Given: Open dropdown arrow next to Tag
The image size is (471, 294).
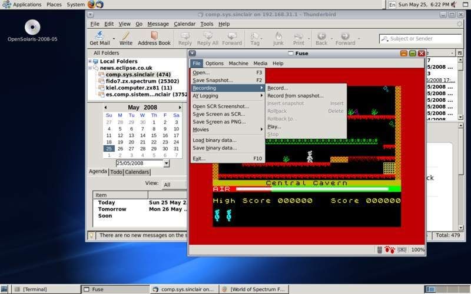Looking at the screenshot, I should click(x=261, y=39).
